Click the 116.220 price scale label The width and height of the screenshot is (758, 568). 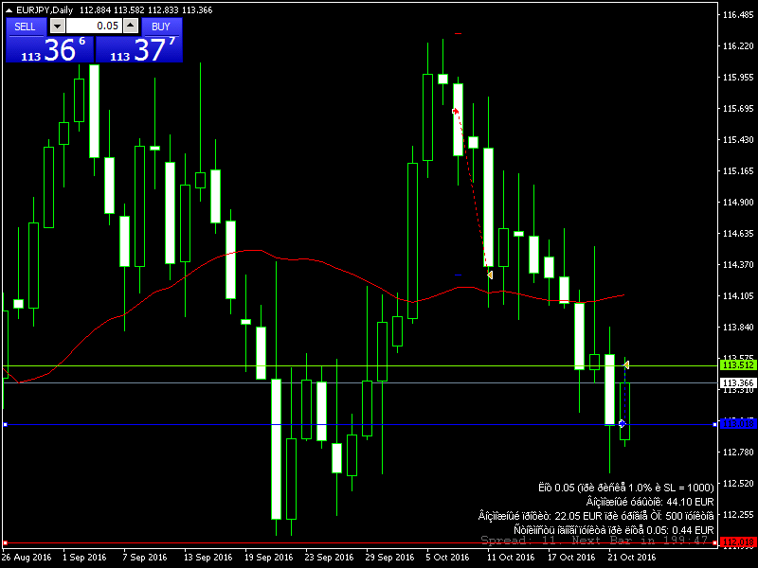coord(738,46)
